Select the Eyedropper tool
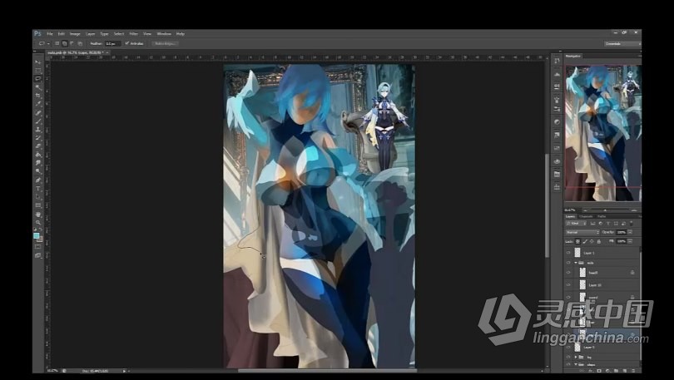The width and height of the screenshot is (674, 380). (x=37, y=104)
